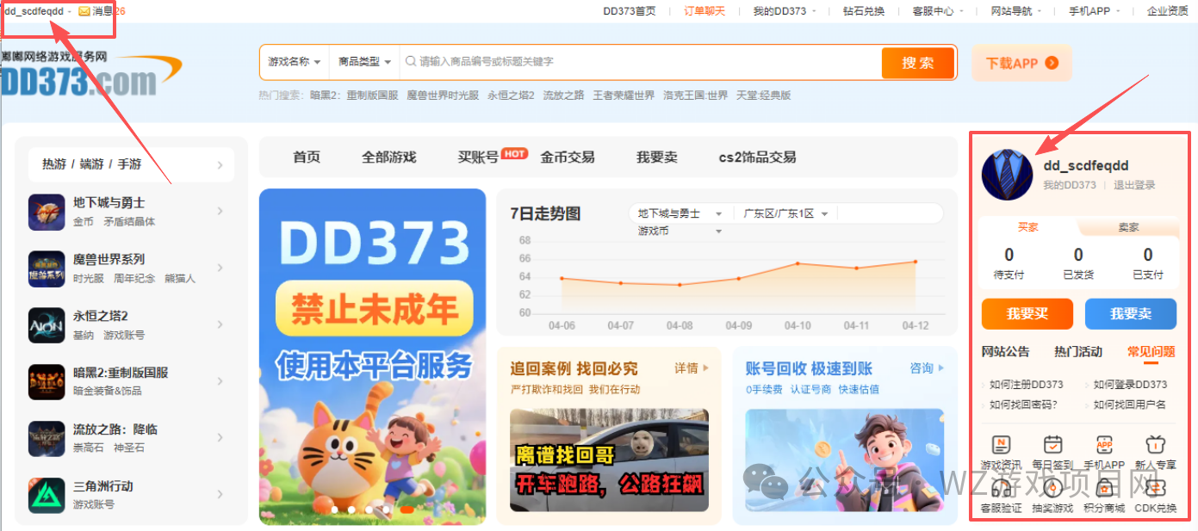Click the 新人专享 gift icon
Viewport: 1198px width, 531px height.
coord(1154,446)
